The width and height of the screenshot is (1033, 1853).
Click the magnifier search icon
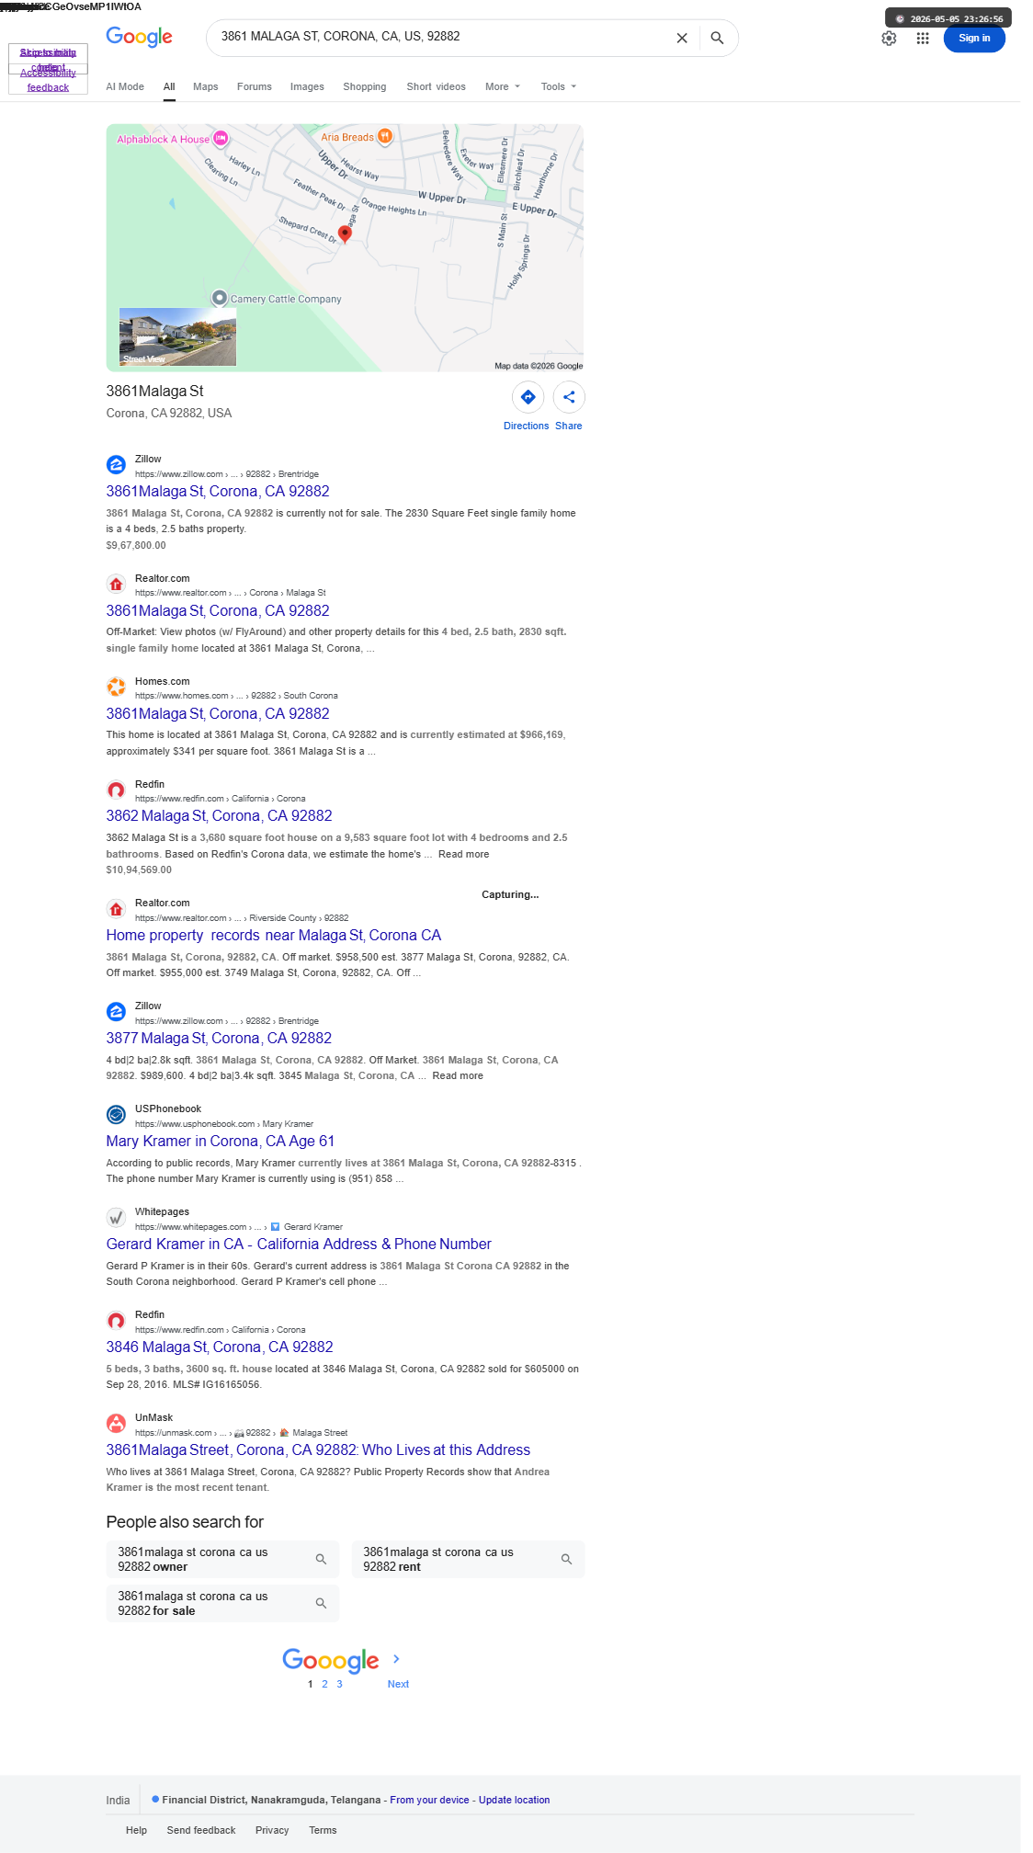(717, 38)
